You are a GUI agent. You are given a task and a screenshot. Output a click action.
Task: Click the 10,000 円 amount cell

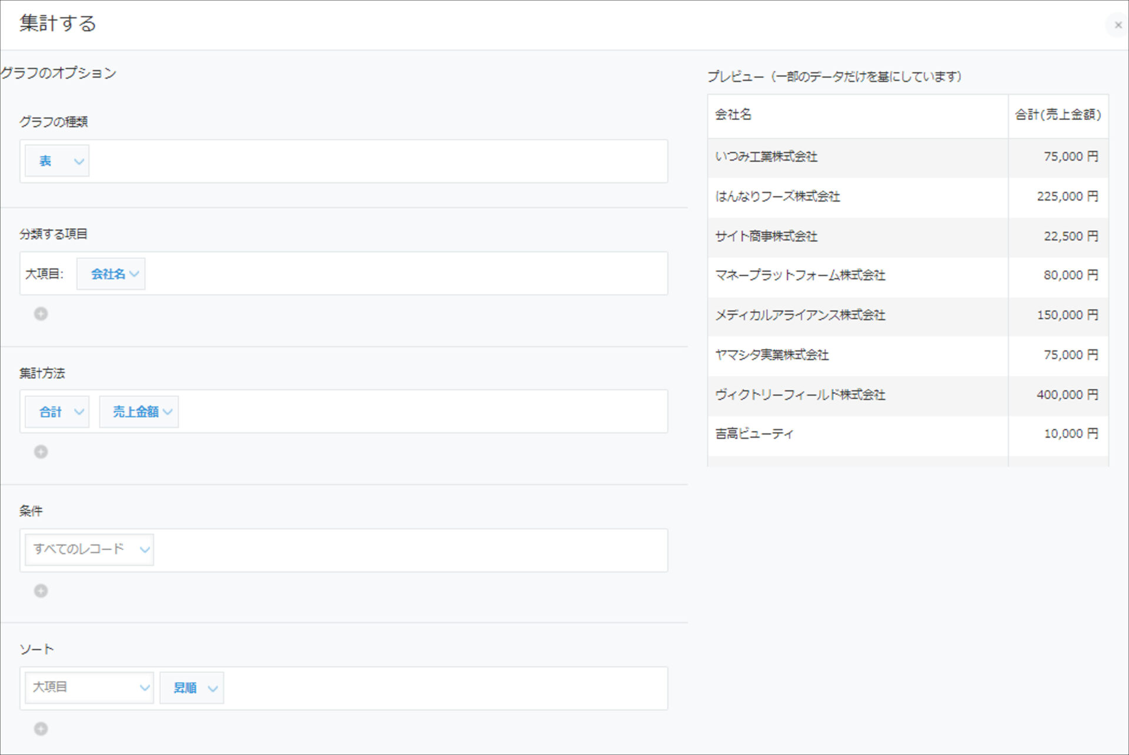pyautogui.click(x=1058, y=435)
